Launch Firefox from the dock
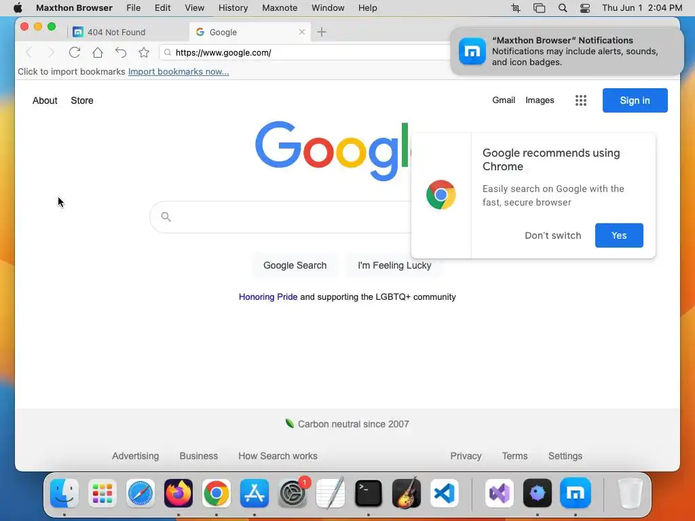This screenshot has width=695, height=521. click(x=179, y=493)
